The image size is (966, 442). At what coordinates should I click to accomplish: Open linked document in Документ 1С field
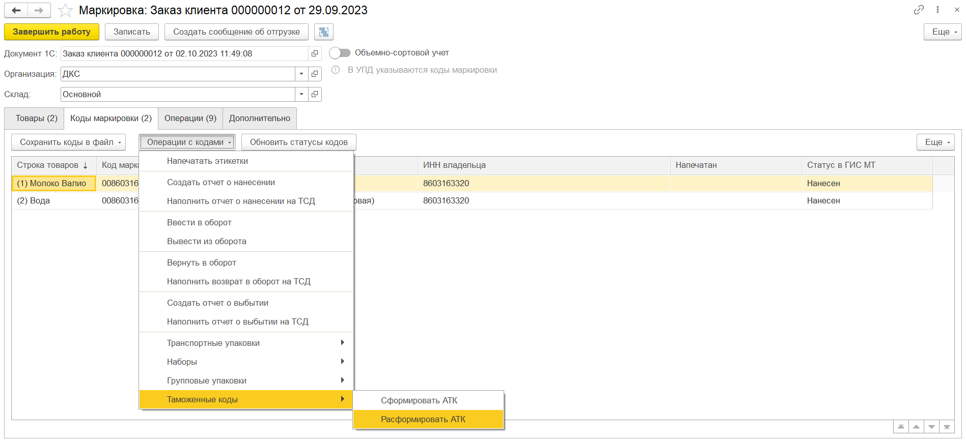315,53
